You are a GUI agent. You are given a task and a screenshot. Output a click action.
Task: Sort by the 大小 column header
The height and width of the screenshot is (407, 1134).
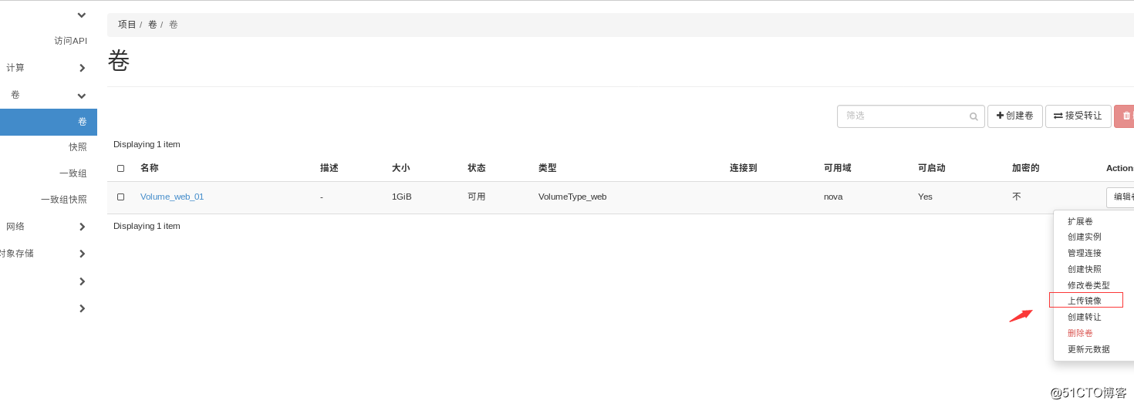(400, 168)
